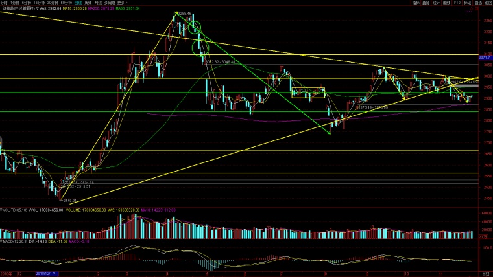Expand the VOL-TDX indicator dropdown triangle
This screenshot has height=277, width=493.
tap(1, 210)
